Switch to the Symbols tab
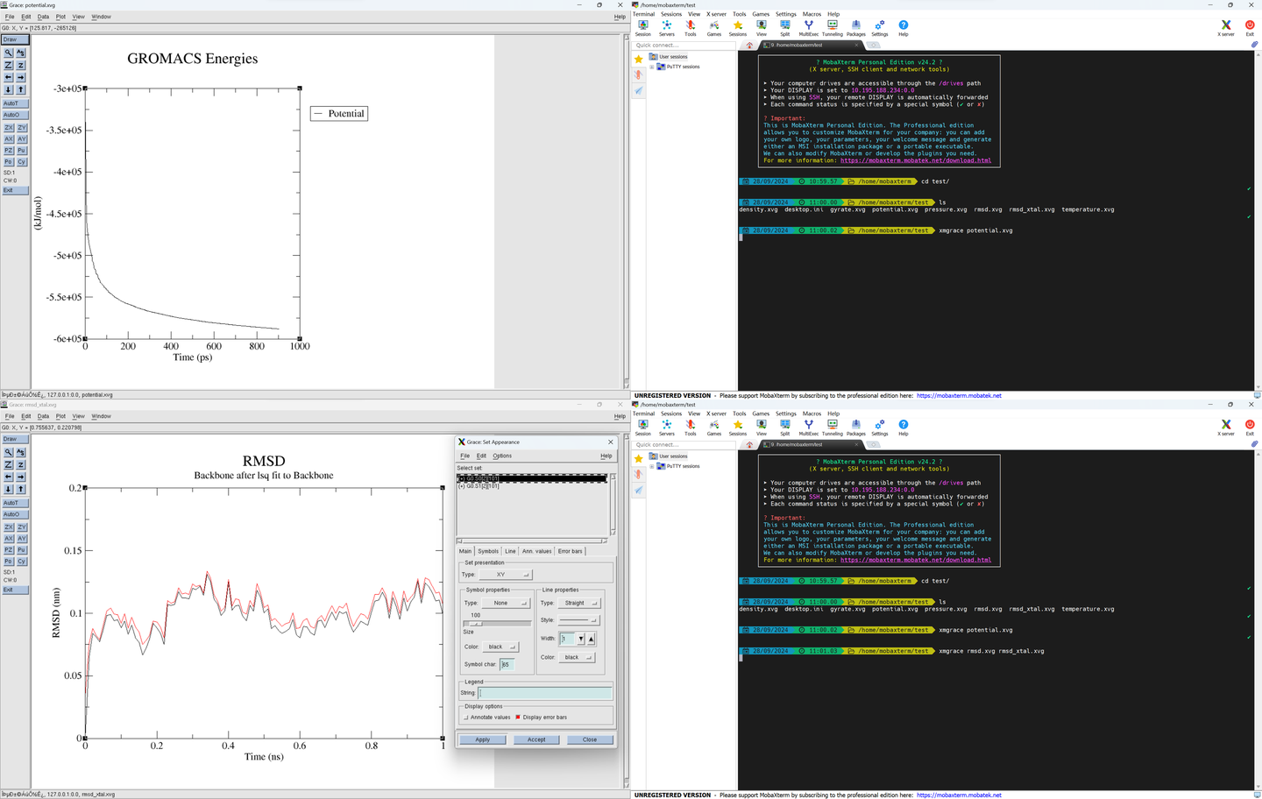The height and width of the screenshot is (799, 1262). point(488,551)
